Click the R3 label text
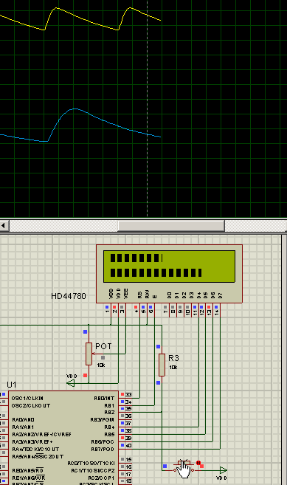Screen dimensions: 287x485 point(173,358)
